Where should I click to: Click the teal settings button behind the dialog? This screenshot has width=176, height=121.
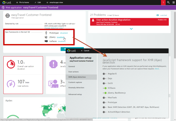63,49
